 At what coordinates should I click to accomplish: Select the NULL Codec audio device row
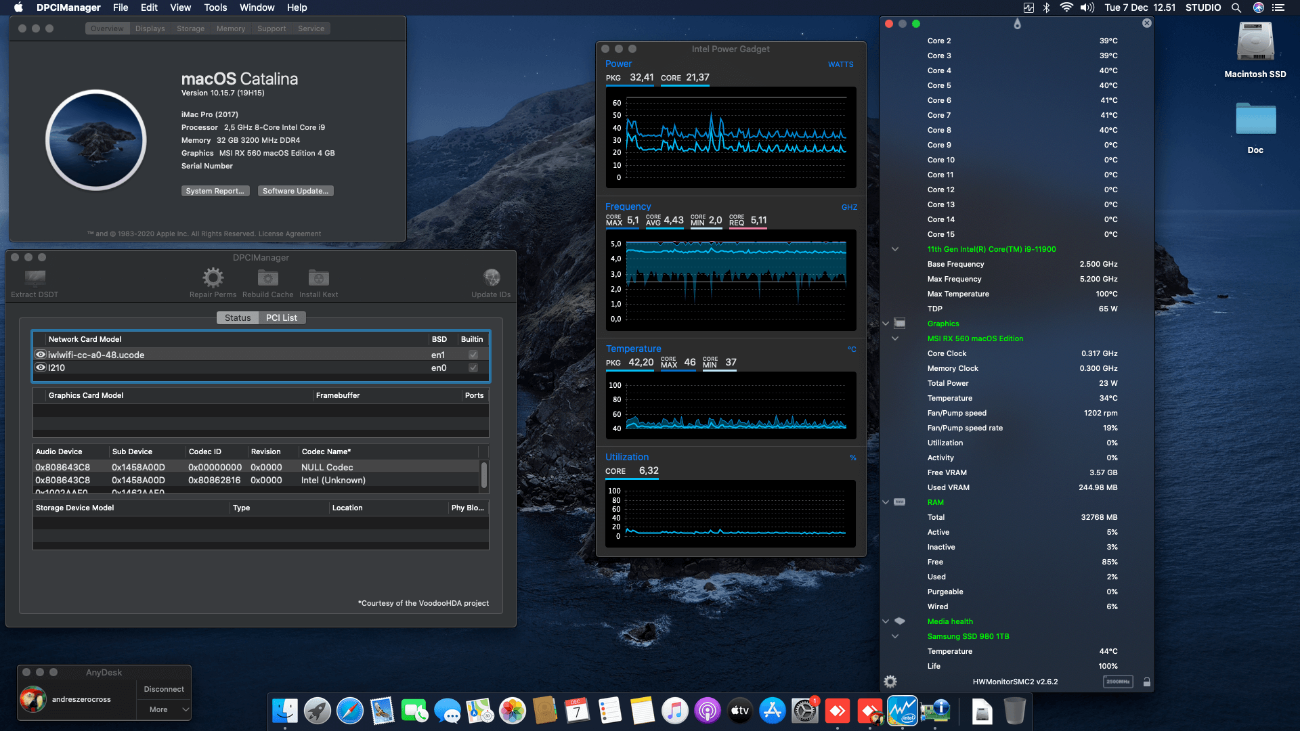click(256, 467)
